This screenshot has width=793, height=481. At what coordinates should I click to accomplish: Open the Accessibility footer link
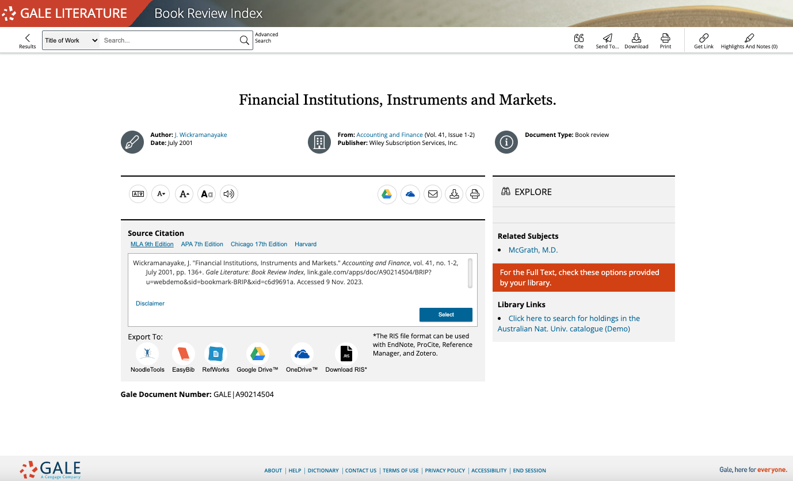[489, 471]
